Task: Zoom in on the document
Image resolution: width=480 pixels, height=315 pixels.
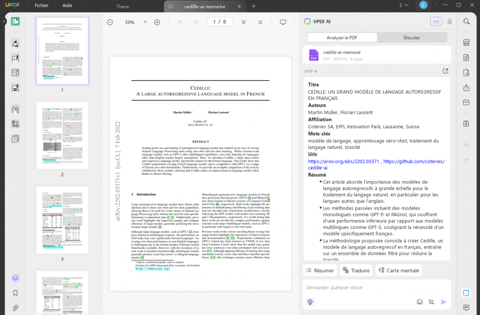Action: (x=157, y=22)
